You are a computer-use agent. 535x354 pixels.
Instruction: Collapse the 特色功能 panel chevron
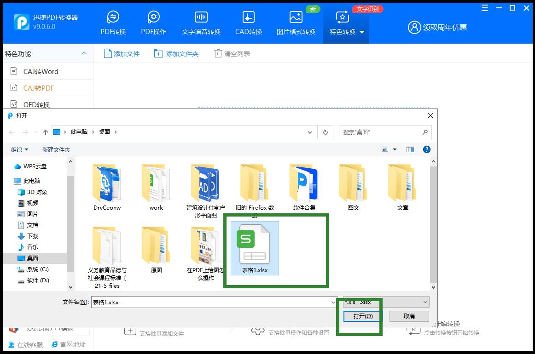(85, 53)
